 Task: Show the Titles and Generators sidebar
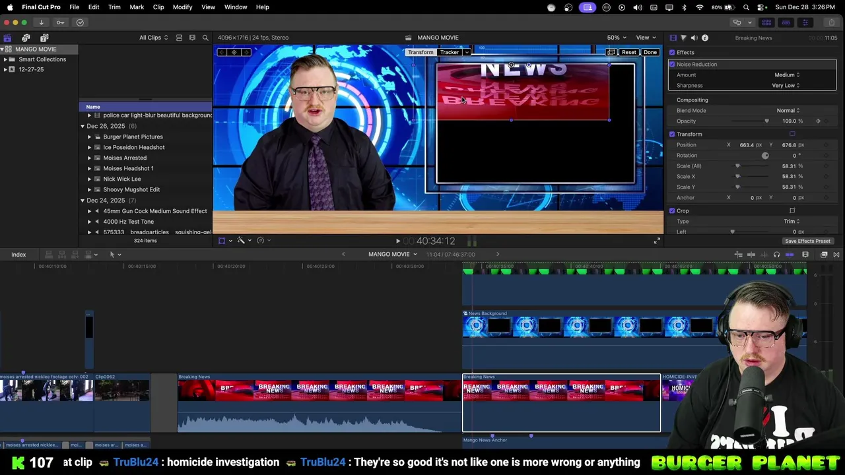(x=44, y=38)
